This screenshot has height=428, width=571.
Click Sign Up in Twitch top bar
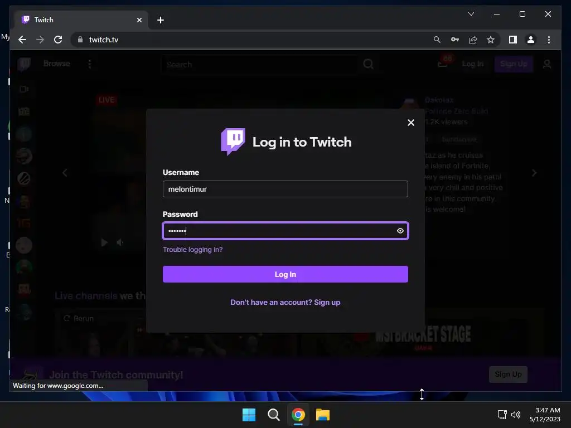(514, 64)
